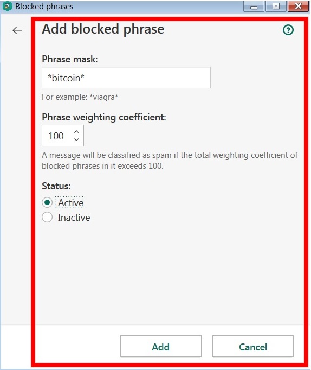Close the Blocked phrases window
This screenshot has height=370, width=311.
click(x=298, y=7)
